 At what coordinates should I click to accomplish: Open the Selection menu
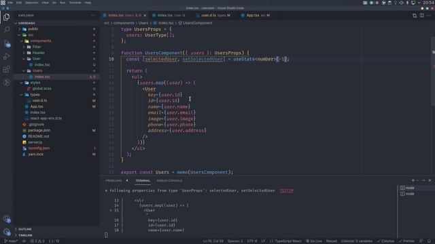coord(32,3)
